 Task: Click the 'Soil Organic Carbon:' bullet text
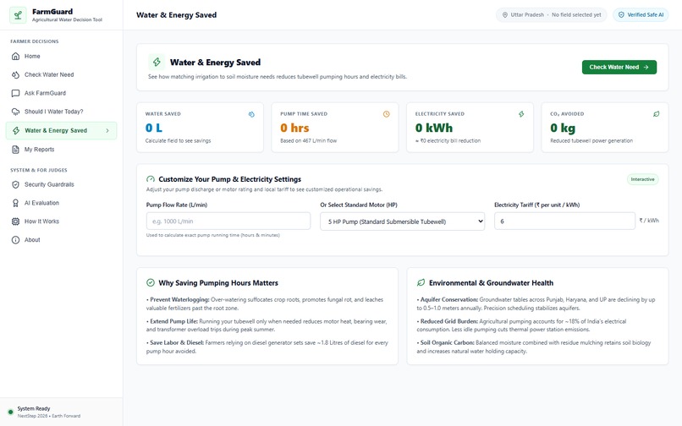[446, 342]
